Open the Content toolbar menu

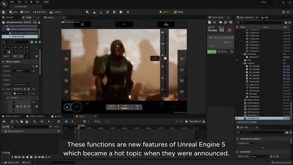tap(26, 12)
